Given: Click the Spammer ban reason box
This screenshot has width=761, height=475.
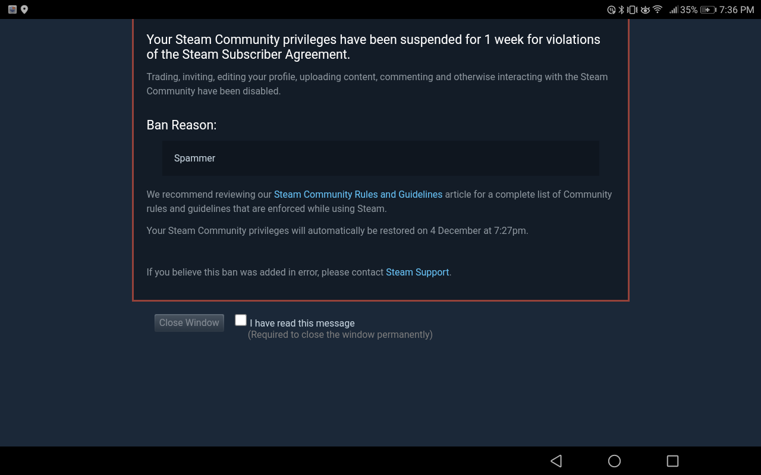Looking at the screenshot, I should tap(380, 158).
